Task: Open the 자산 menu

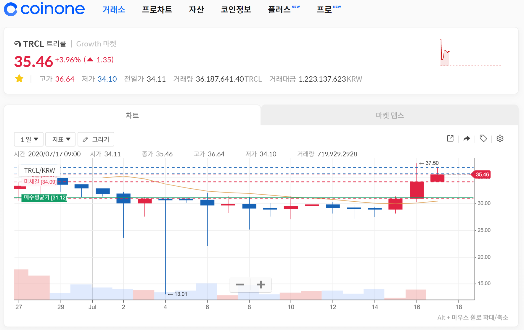Action: (x=197, y=9)
